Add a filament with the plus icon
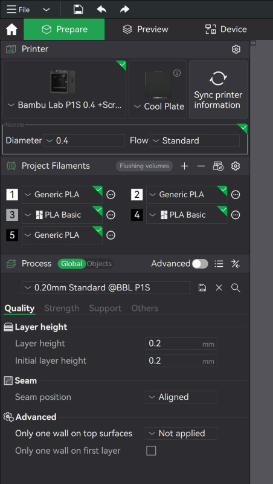The image size is (273, 484). [x=184, y=166]
